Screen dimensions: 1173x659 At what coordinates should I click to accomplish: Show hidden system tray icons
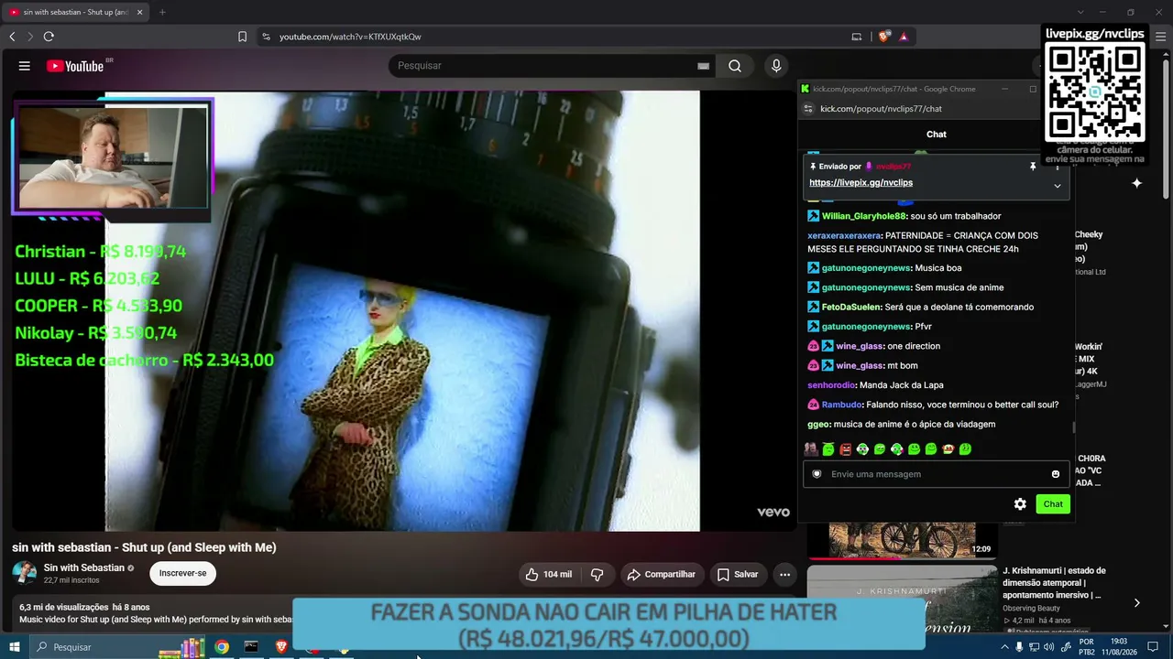(x=1004, y=647)
